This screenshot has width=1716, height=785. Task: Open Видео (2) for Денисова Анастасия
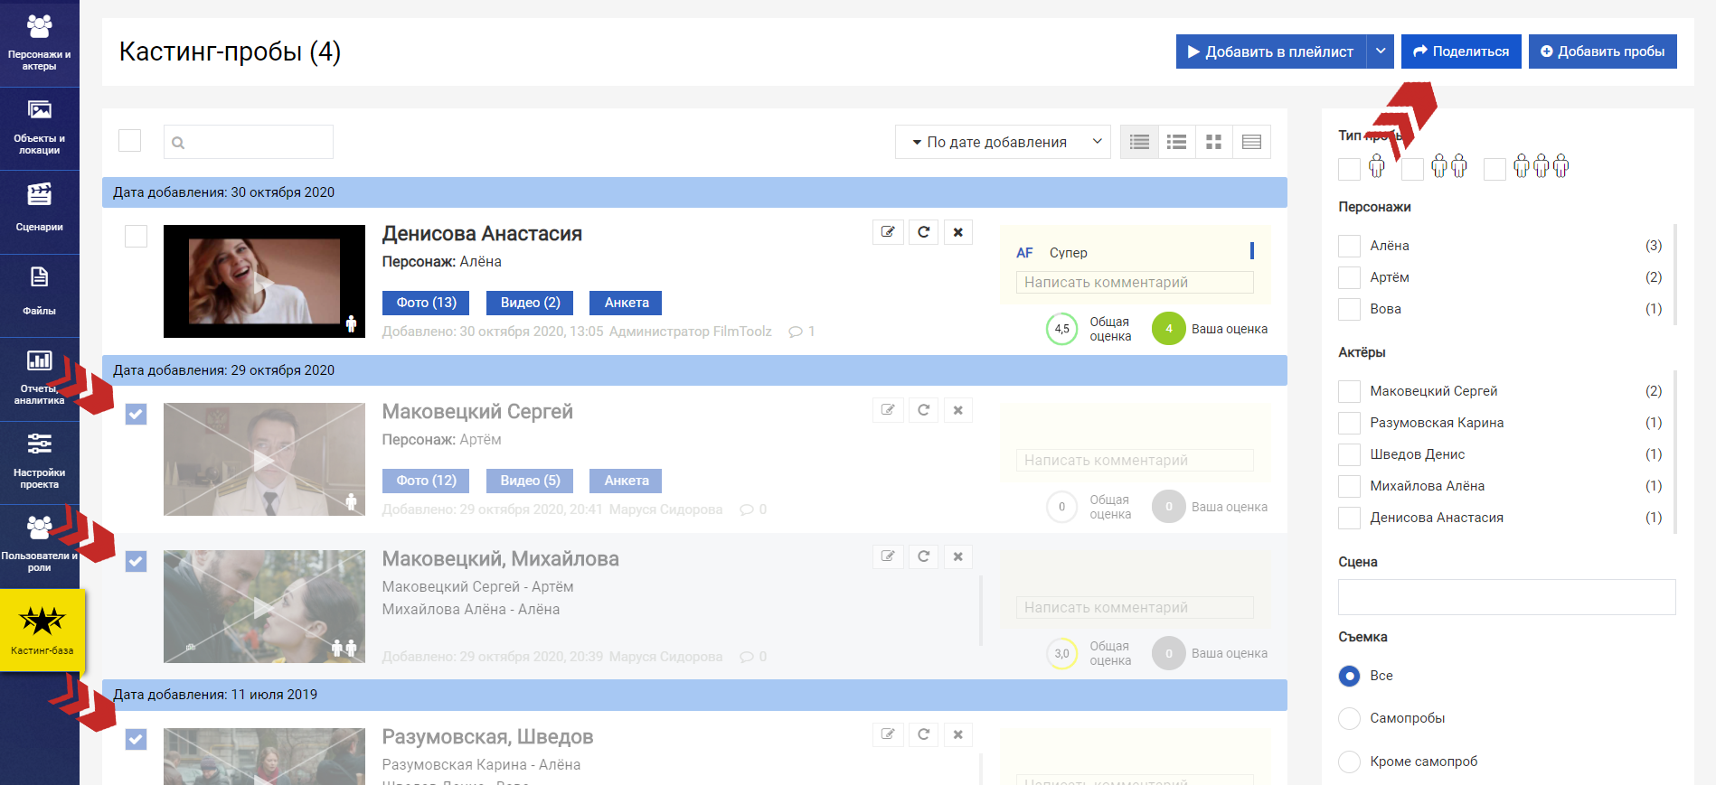point(531,303)
